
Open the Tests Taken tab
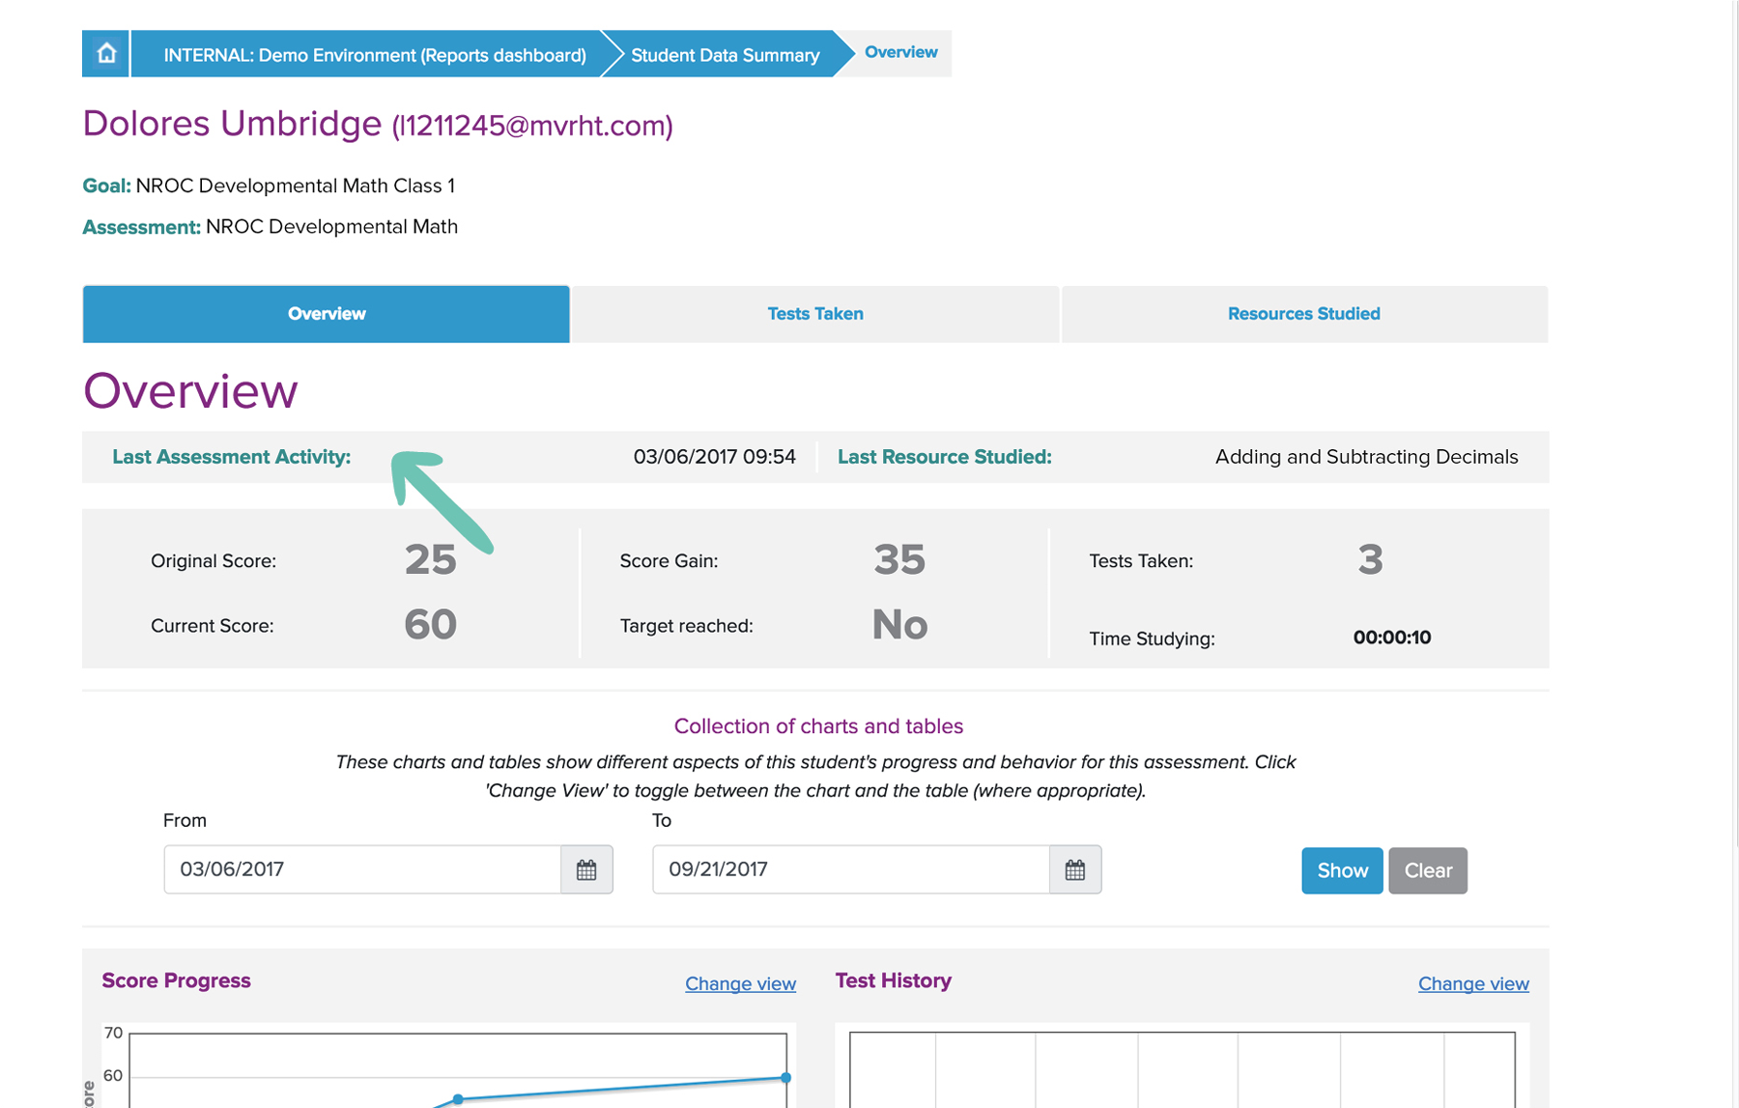815,314
